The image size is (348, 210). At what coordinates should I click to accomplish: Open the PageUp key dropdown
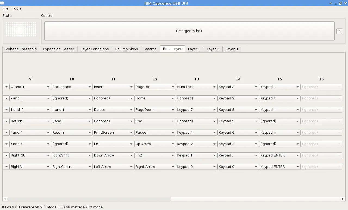155,87
